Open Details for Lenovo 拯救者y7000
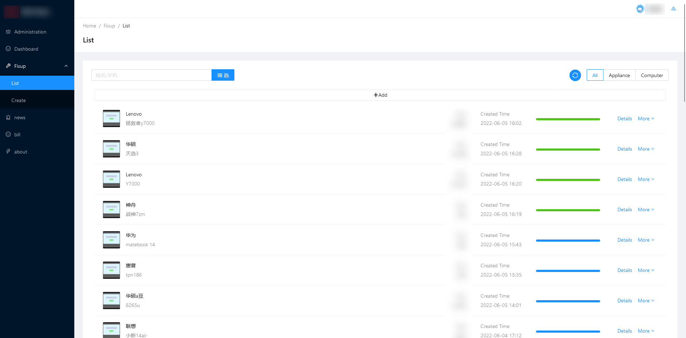 [x=625, y=118]
